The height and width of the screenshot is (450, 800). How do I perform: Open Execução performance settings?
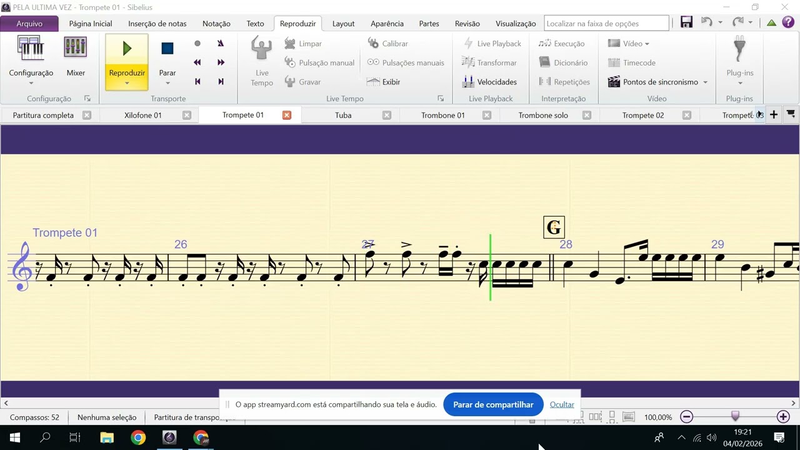561,44
